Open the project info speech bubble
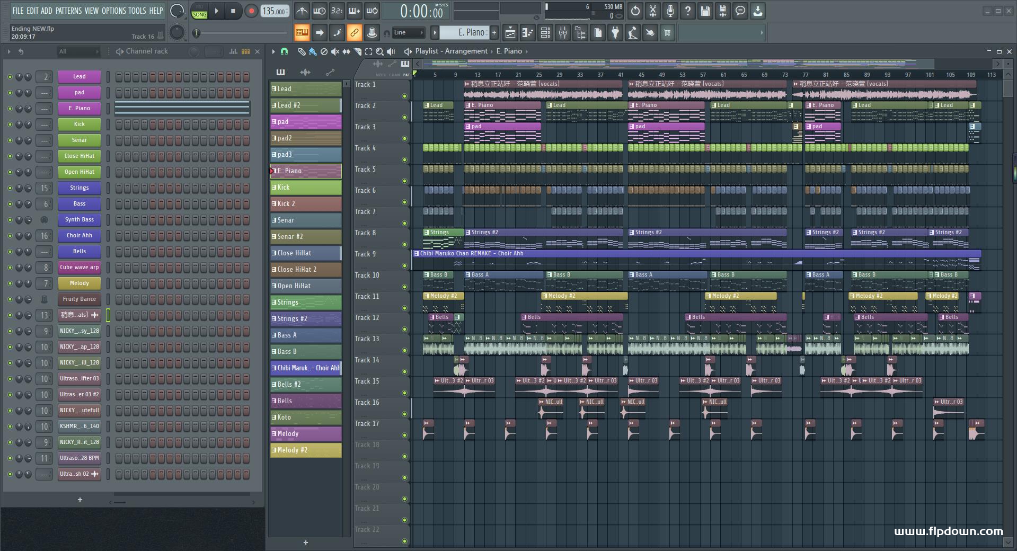Image resolution: width=1017 pixels, height=551 pixels. coord(740,11)
